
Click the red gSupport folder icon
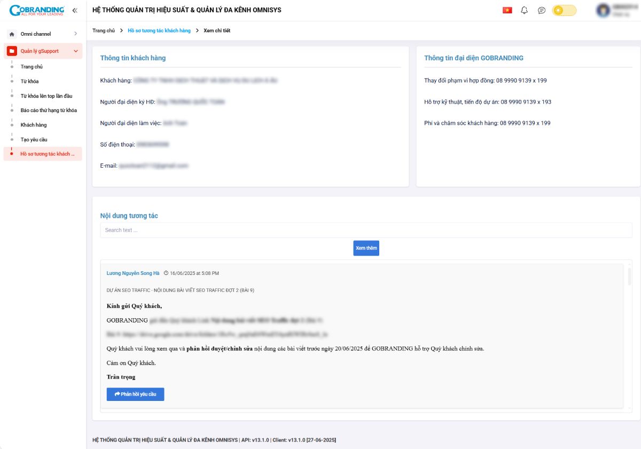point(12,51)
